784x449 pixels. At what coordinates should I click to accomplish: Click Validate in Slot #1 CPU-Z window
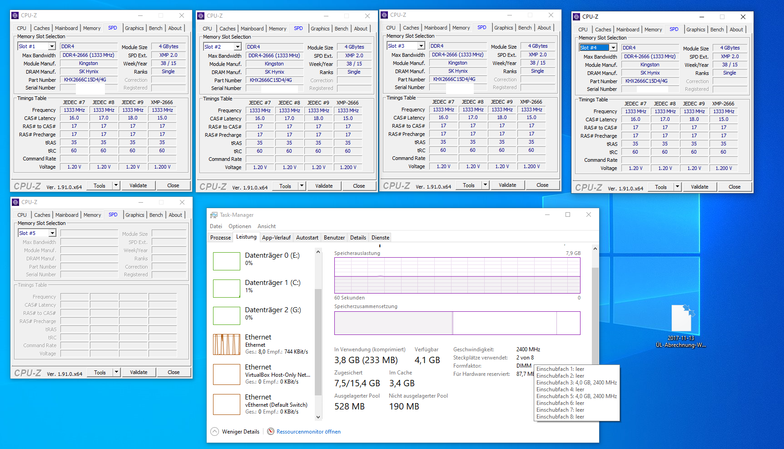point(138,185)
